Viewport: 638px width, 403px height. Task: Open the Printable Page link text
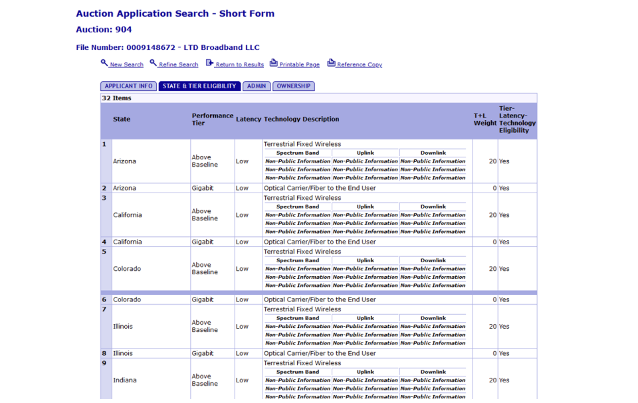coord(299,65)
